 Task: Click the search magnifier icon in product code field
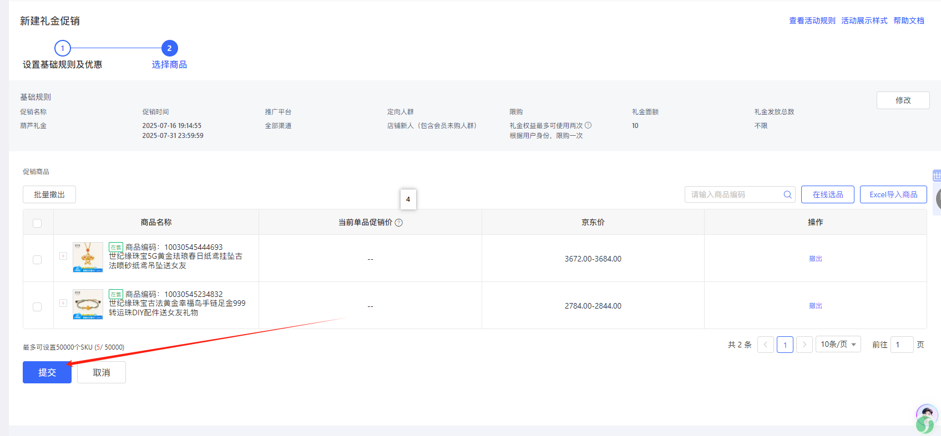tap(787, 194)
